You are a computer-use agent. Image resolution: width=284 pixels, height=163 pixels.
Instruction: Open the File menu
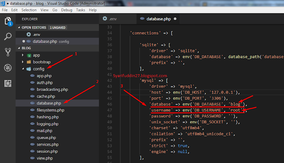tap(5, 10)
